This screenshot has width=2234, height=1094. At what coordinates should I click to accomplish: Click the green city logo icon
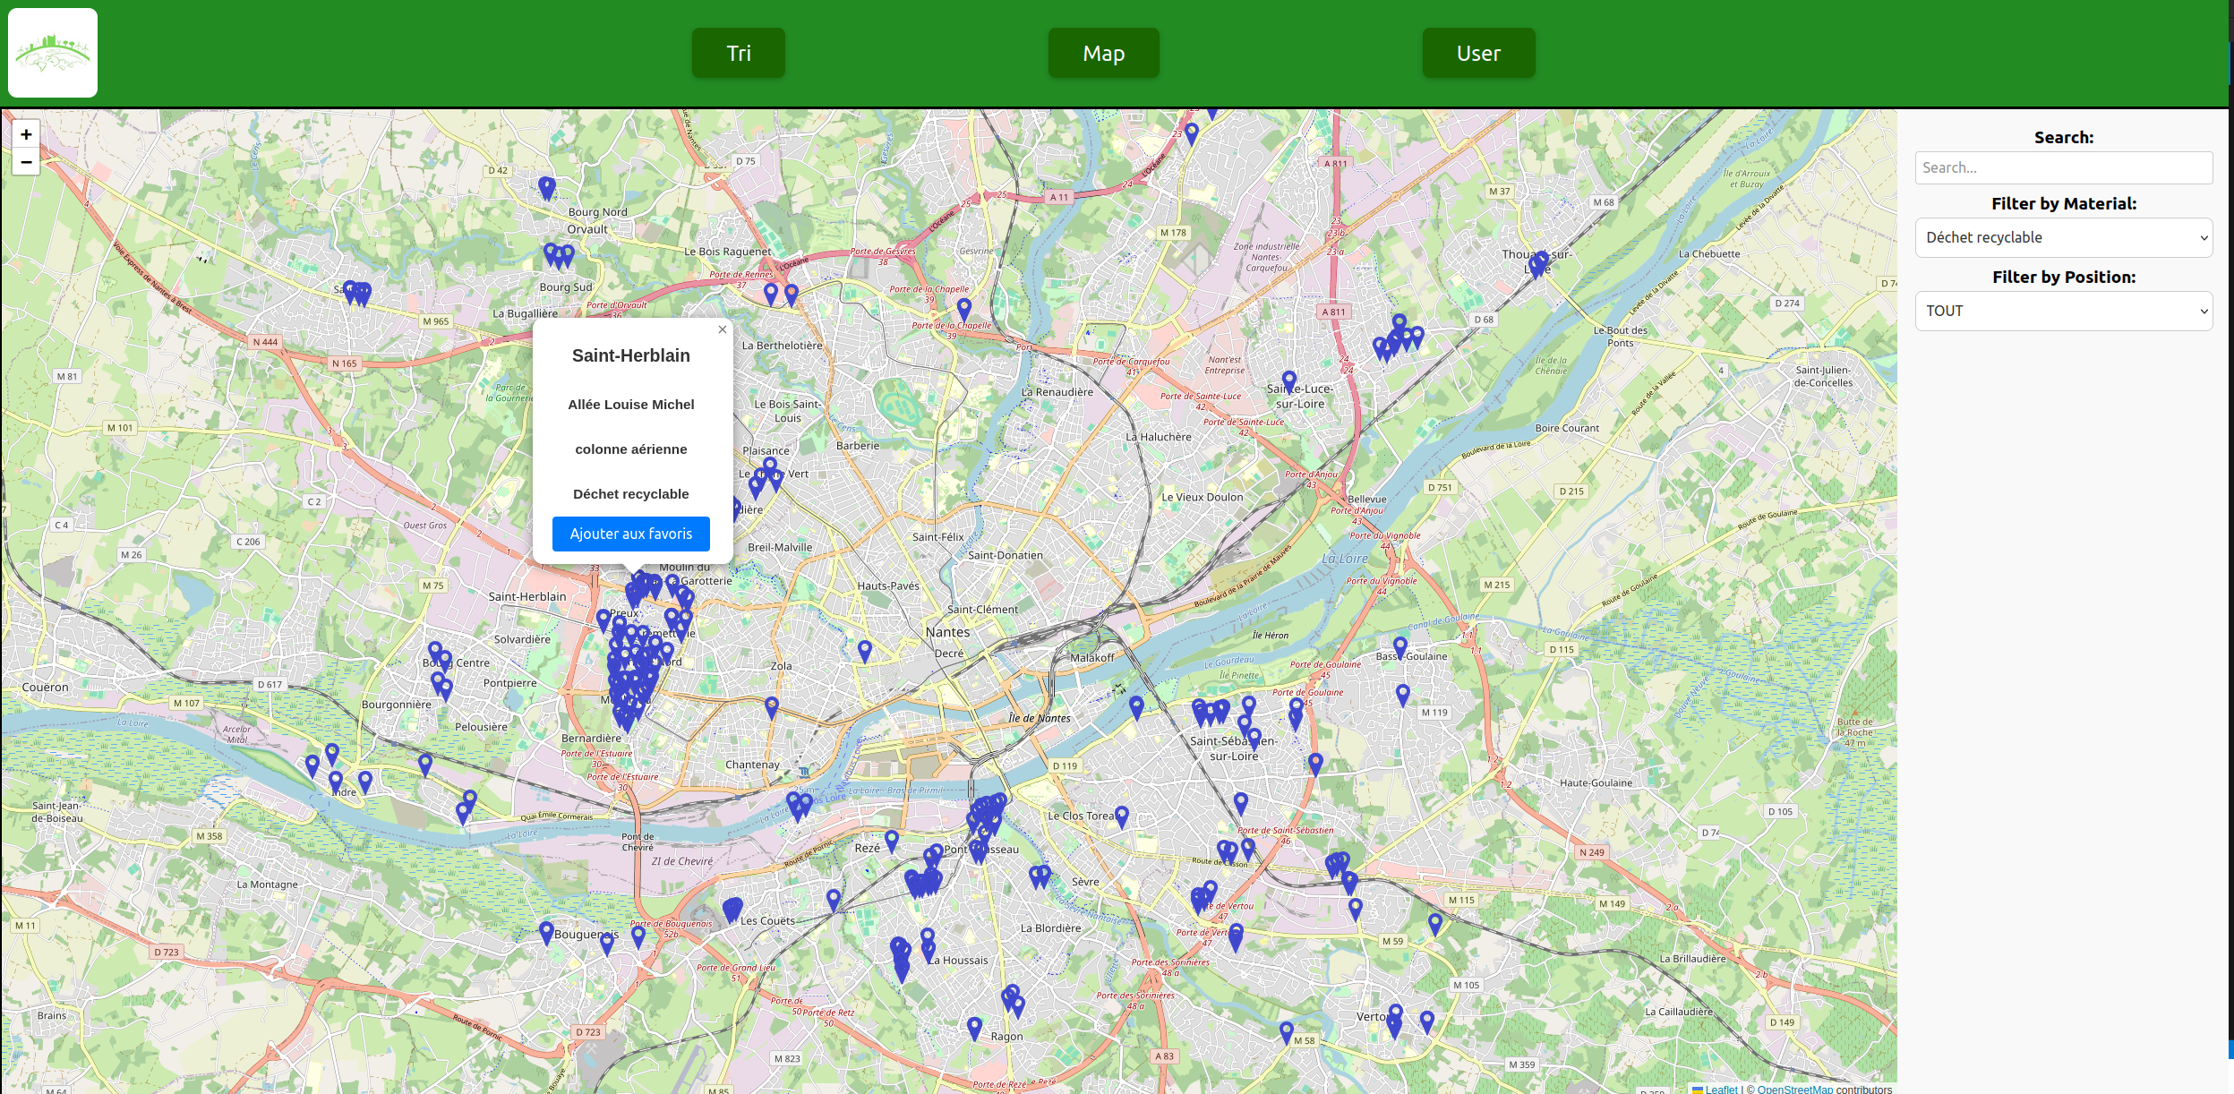pyautogui.click(x=53, y=53)
